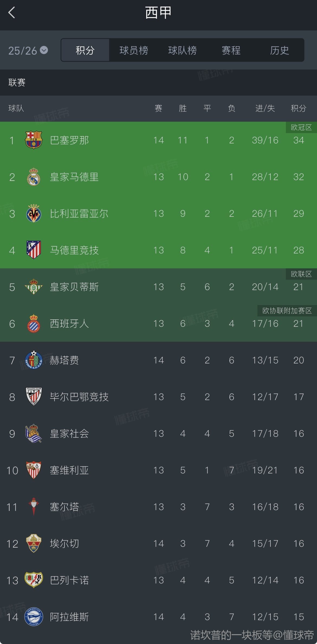The width and height of the screenshot is (317, 644).
Task: Tap the Rayo Vallecano crest
Action: (34, 580)
